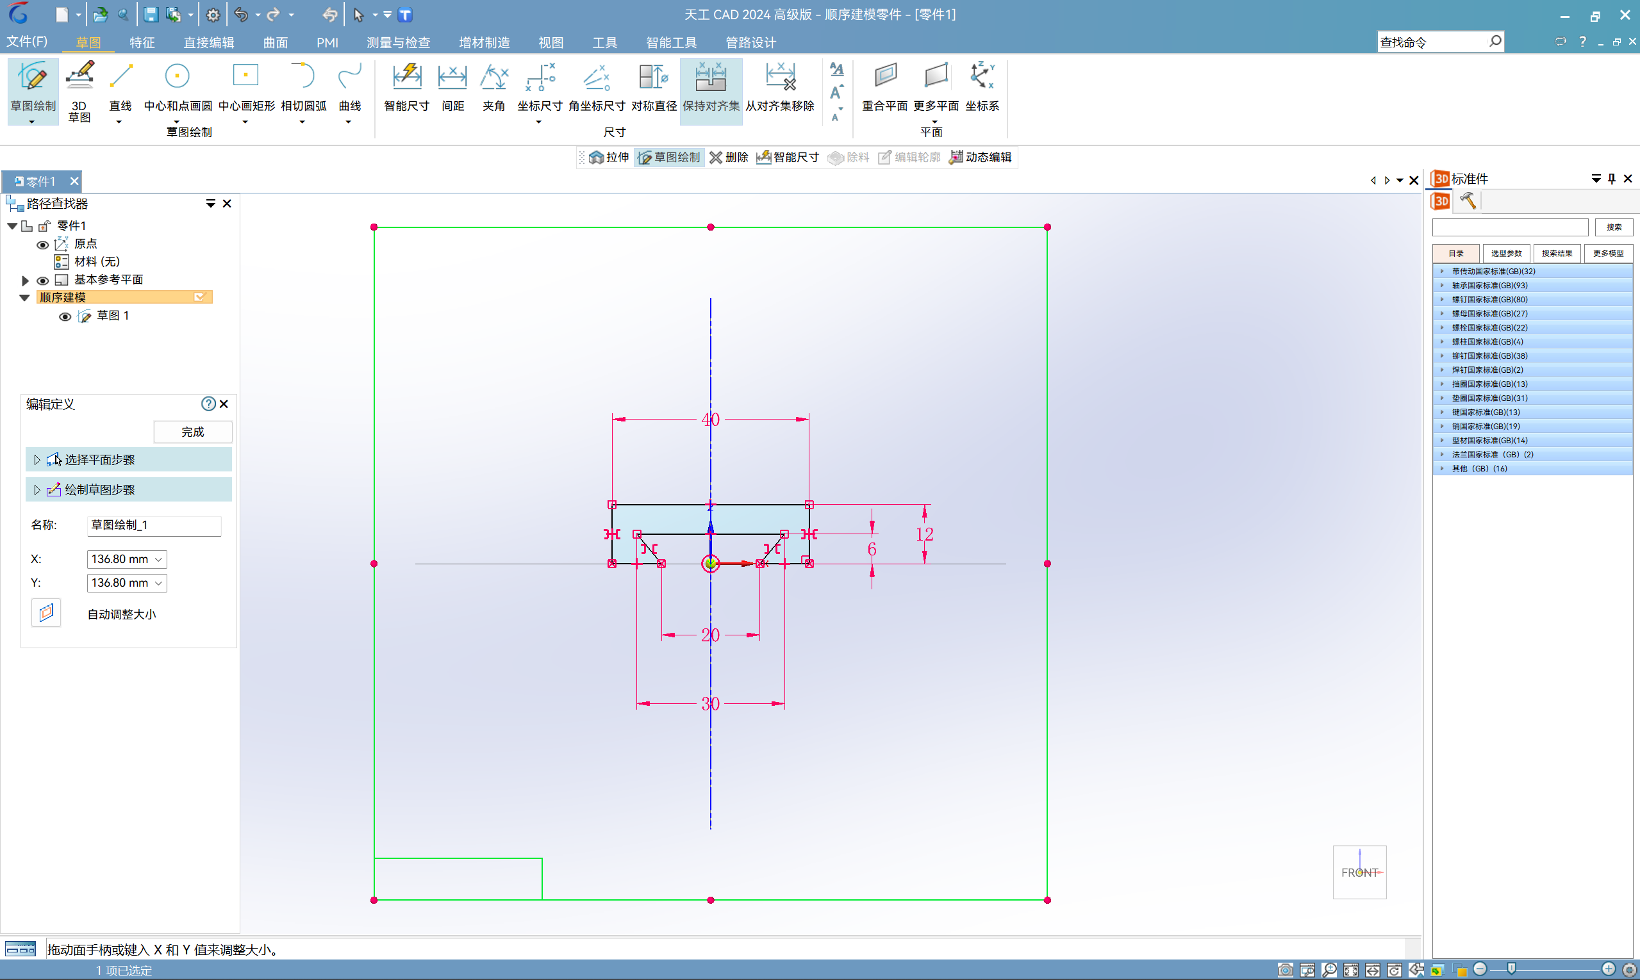Toggle visibility eye of 草图 1
The height and width of the screenshot is (980, 1640).
(65, 317)
